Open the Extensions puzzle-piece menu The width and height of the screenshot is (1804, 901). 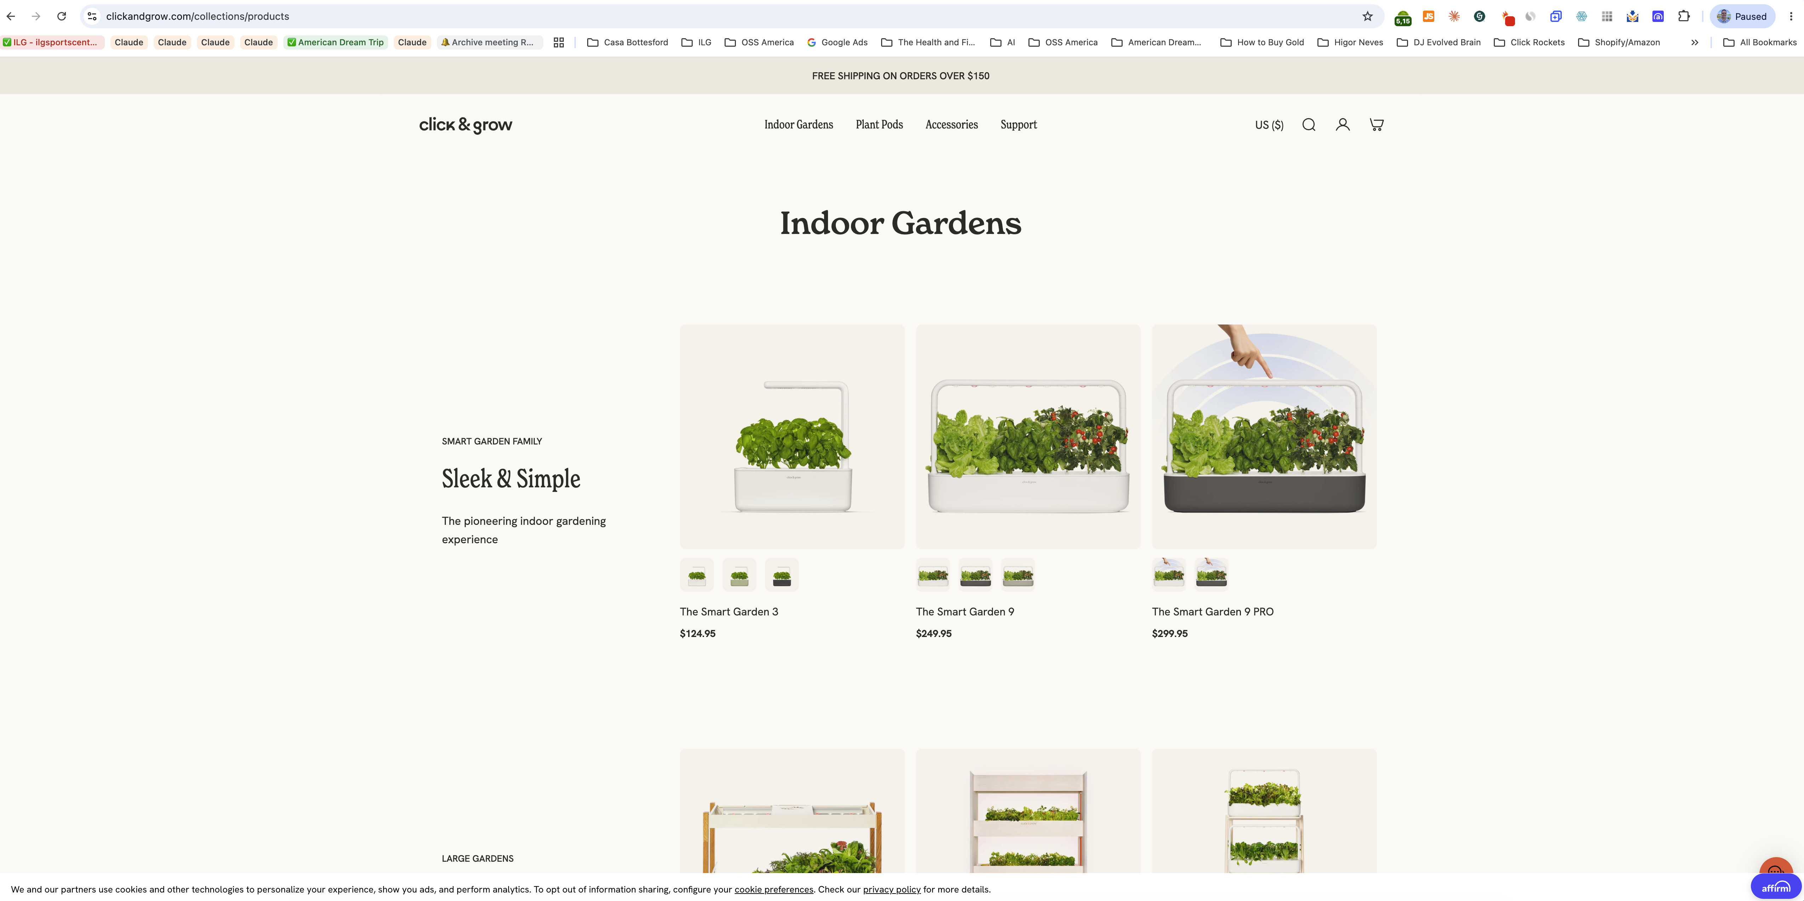tap(1684, 16)
